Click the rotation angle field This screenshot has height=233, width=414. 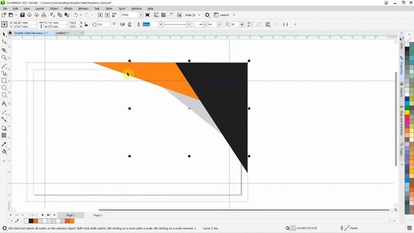tap(103, 25)
